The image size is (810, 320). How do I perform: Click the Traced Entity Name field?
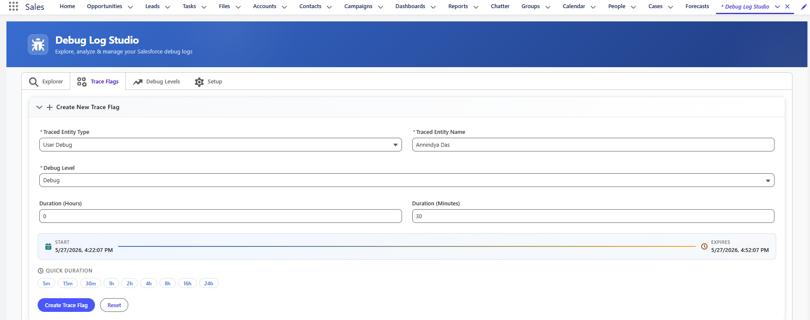[x=593, y=145]
